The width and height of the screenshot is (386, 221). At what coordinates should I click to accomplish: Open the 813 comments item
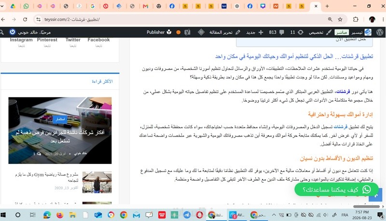coord(276,32)
